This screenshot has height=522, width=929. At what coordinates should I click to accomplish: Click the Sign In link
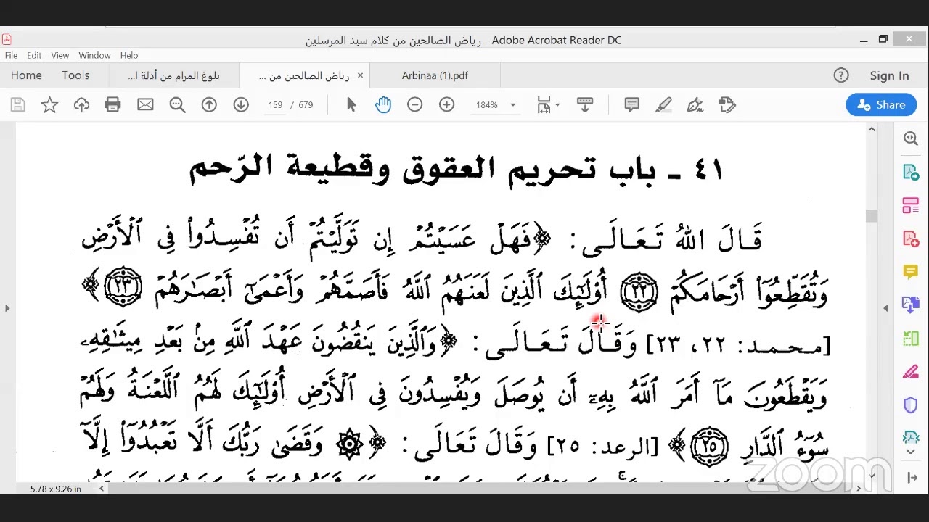coord(889,75)
